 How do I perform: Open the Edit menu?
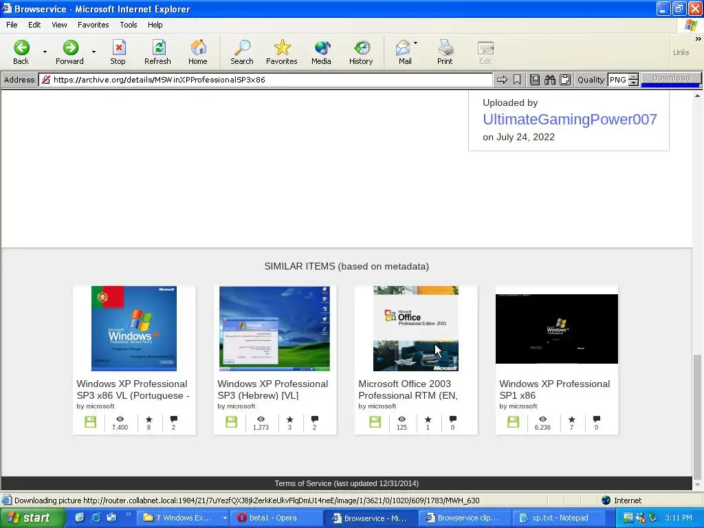click(34, 25)
